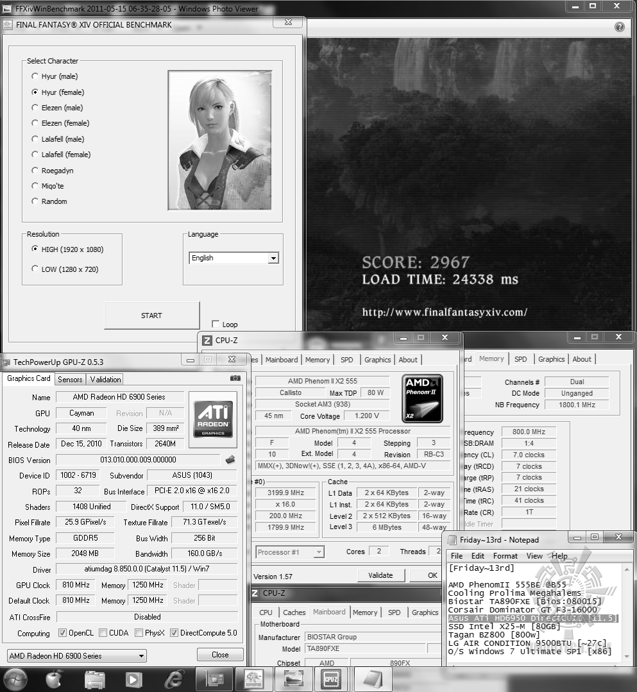
Task: Open the View menu in Notepad
Action: [x=534, y=556]
